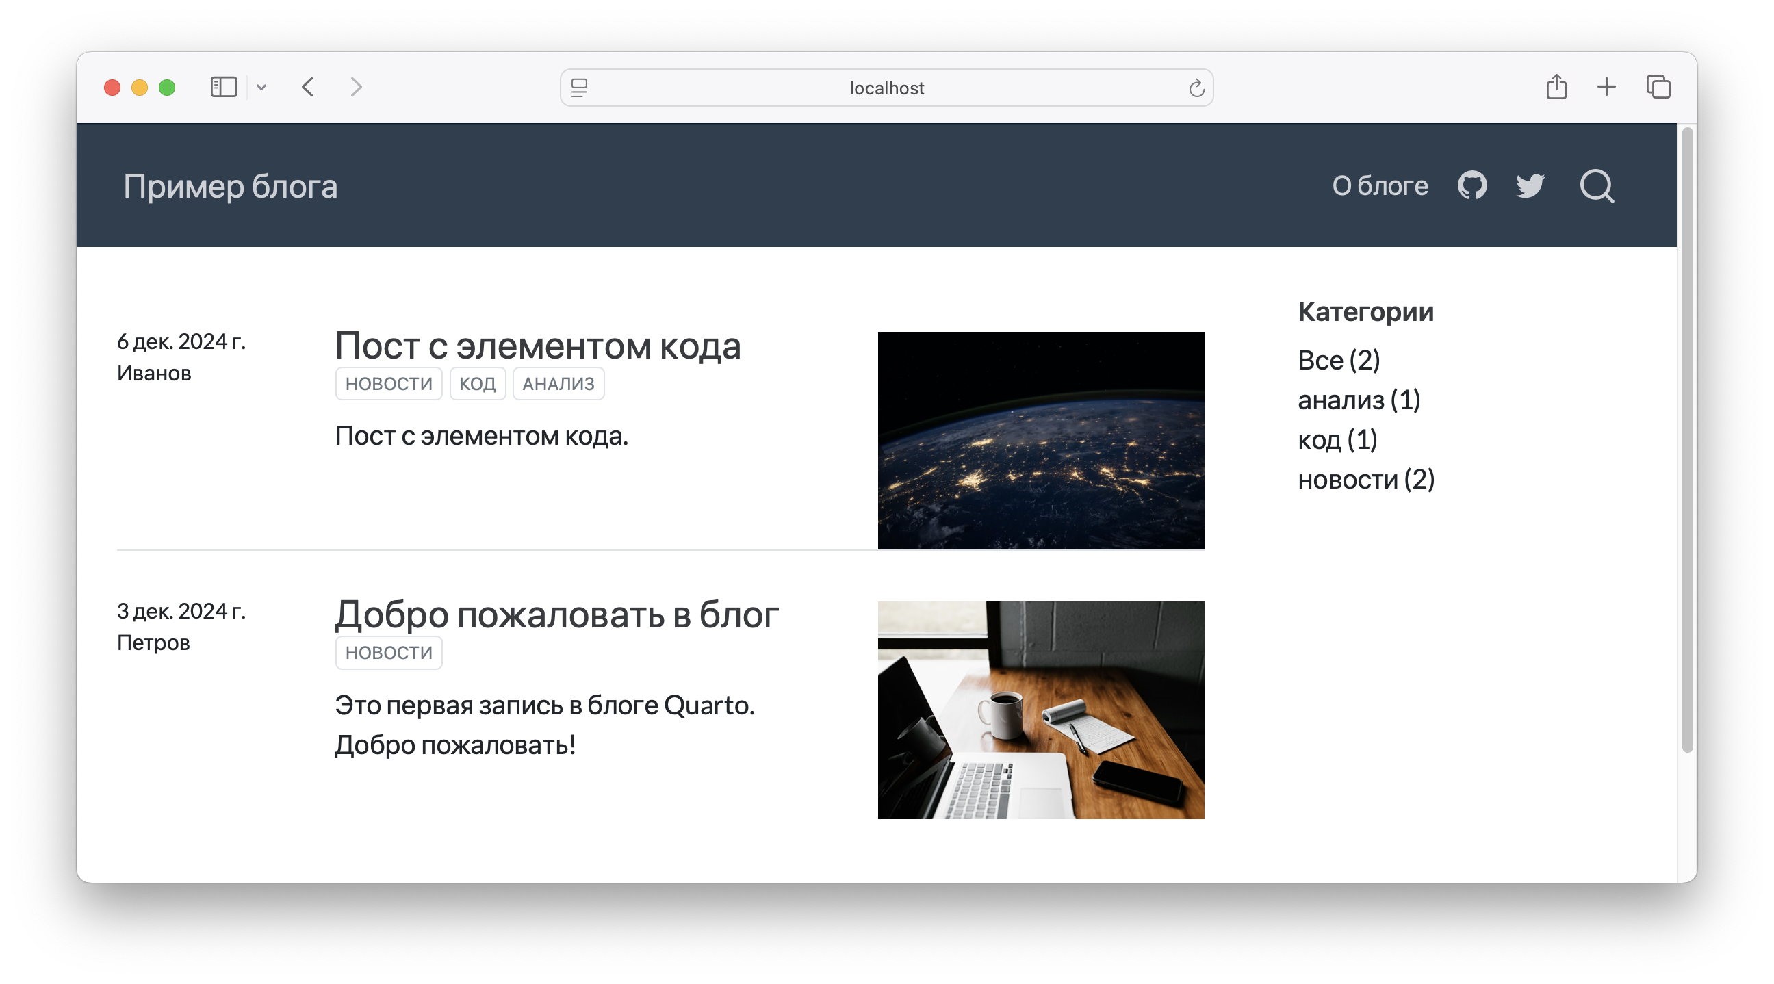Image resolution: width=1774 pixels, height=984 pixels.
Task: Open the 'О блоге' navbar item
Action: pyautogui.click(x=1379, y=186)
